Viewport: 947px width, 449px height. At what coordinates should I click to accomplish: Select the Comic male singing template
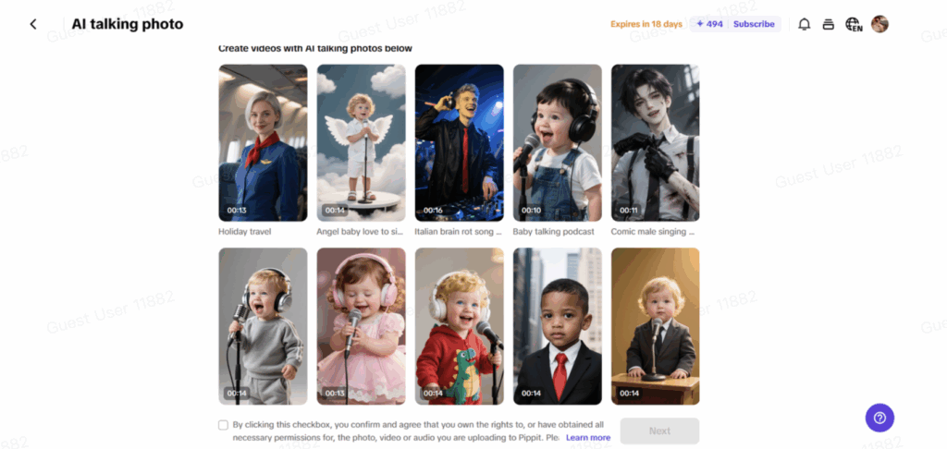tap(656, 143)
